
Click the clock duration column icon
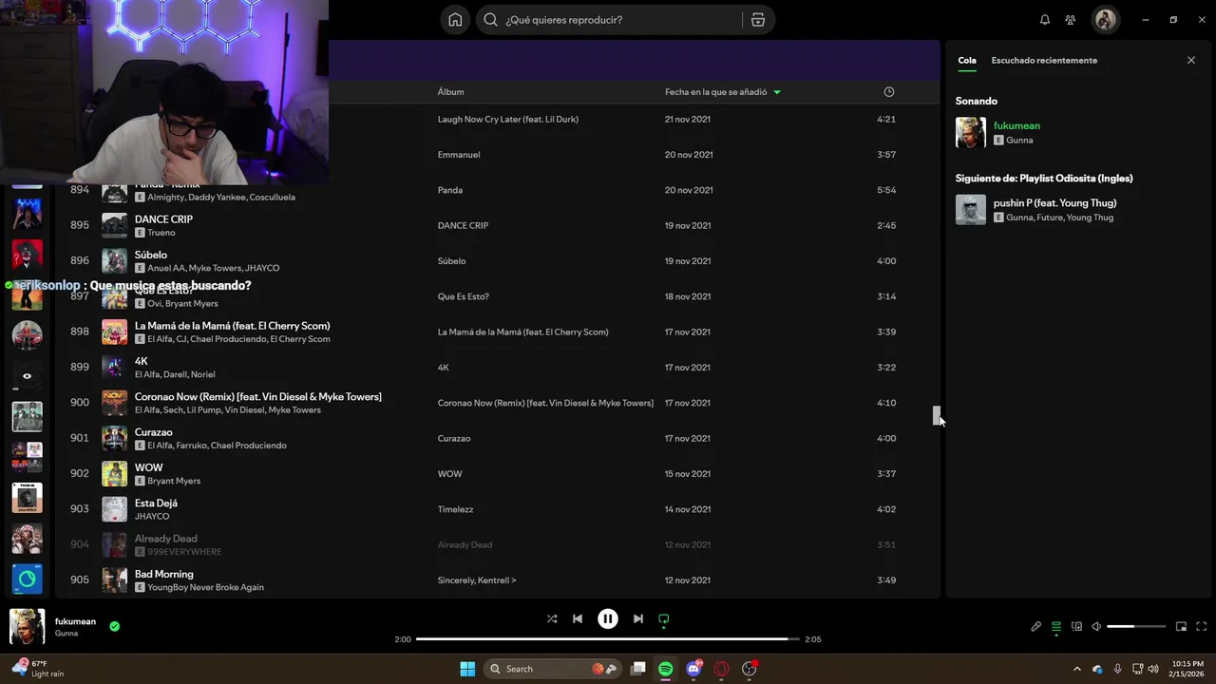[x=889, y=92]
